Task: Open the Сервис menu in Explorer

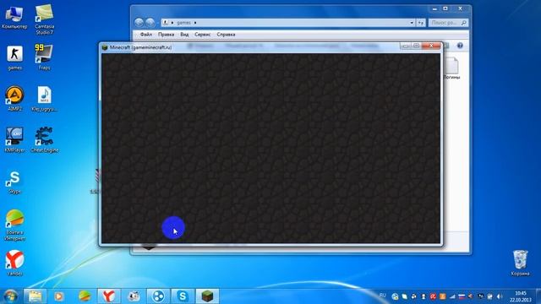Action: click(203, 35)
